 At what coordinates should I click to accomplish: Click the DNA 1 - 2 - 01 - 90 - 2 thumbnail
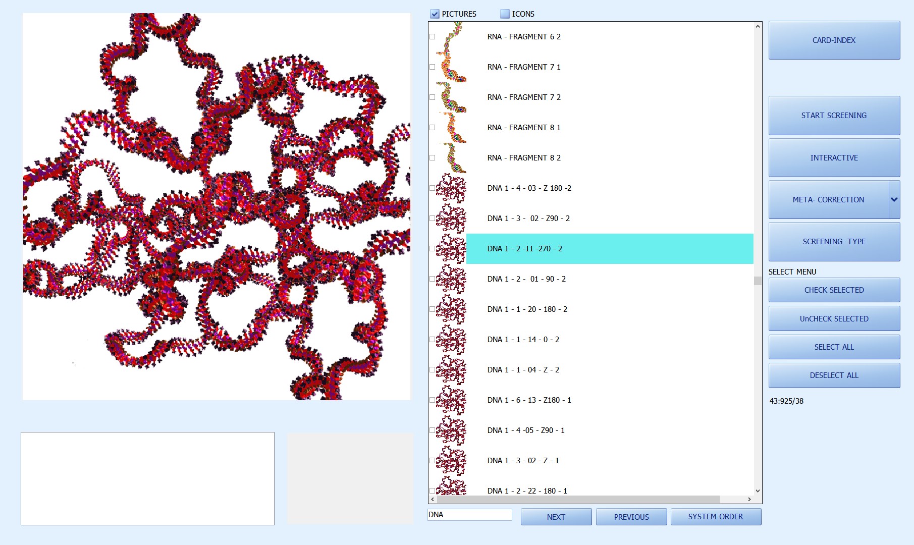[x=451, y=279]
